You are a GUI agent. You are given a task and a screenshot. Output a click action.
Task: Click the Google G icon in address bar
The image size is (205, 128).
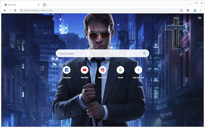(x=21, y=11)
